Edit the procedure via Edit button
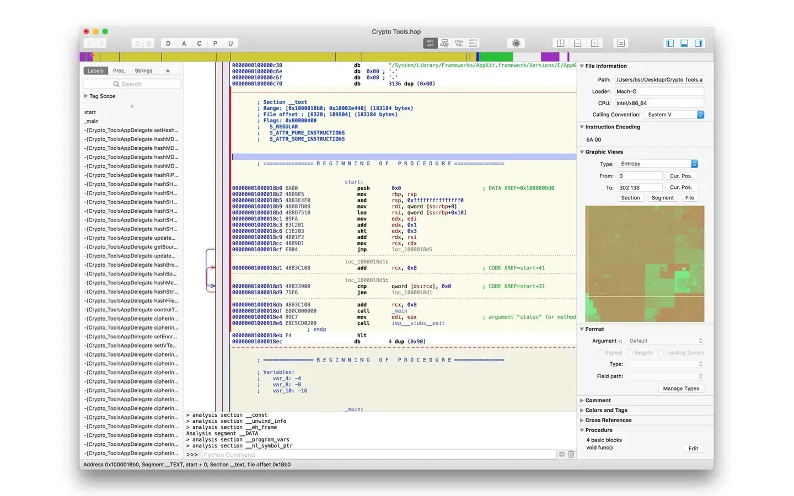This screenshot has height=496, width=794. pyautogui.click(x=693, y=448)
